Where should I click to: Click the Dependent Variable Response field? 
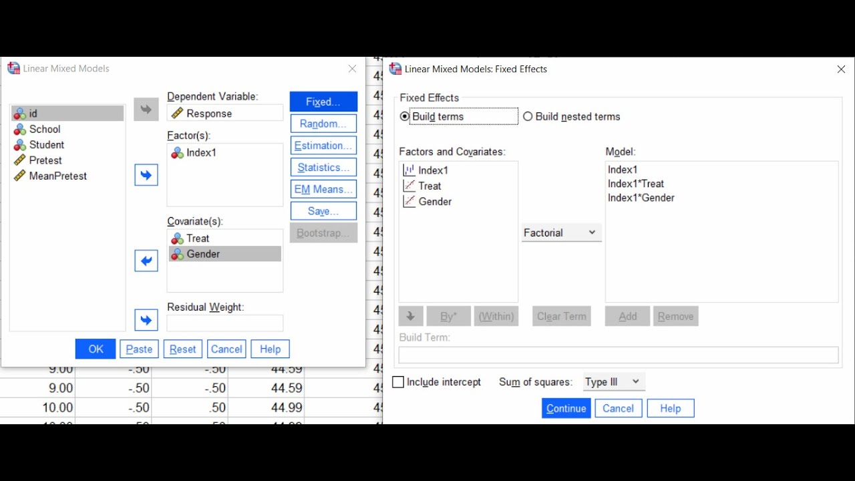pyautogui.click(x=225, y=113)
